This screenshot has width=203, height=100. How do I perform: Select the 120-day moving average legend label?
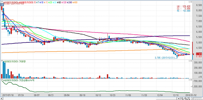pyautogui.click(x=64, y=2)
